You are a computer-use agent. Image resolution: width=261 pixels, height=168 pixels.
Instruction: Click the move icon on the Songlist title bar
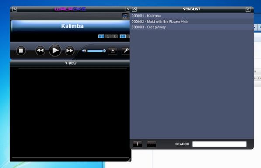(x=135, y=9)
